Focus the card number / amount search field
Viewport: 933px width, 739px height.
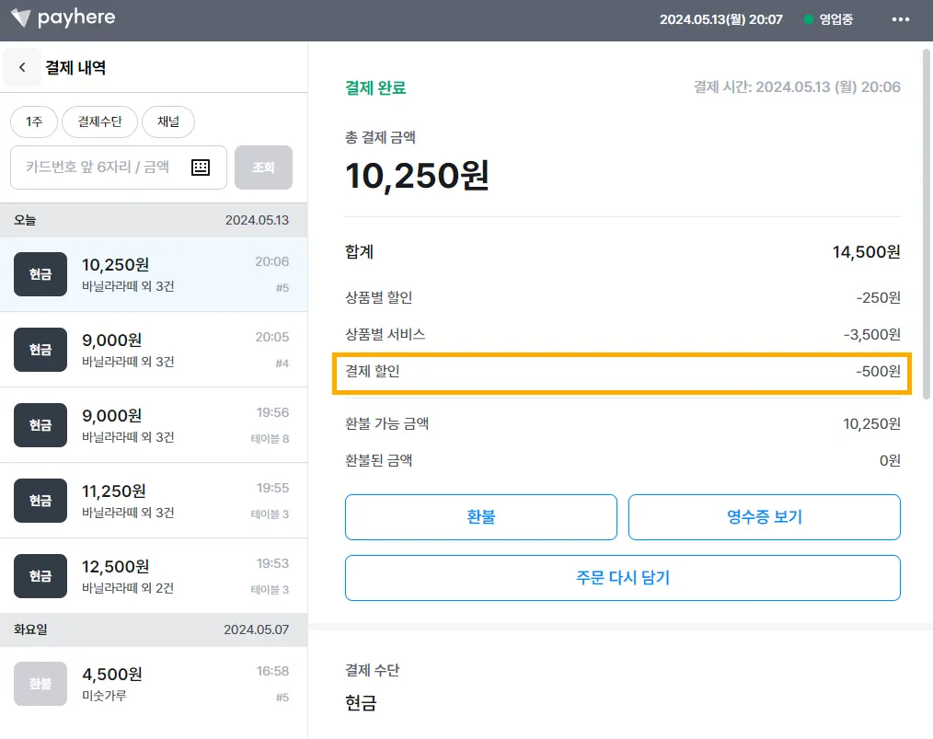[103, 167]
